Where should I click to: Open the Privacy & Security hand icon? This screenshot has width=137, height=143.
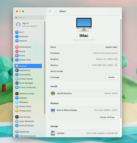(17, 87)
